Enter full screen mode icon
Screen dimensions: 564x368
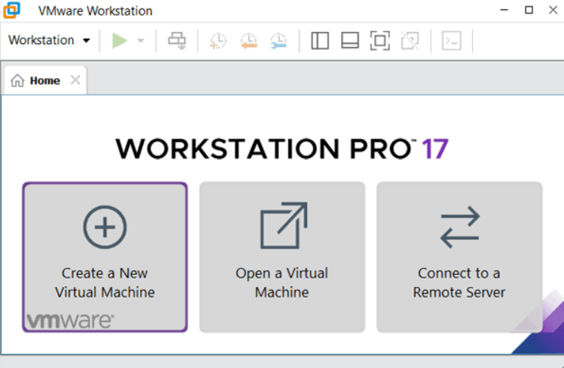[380, 40]
